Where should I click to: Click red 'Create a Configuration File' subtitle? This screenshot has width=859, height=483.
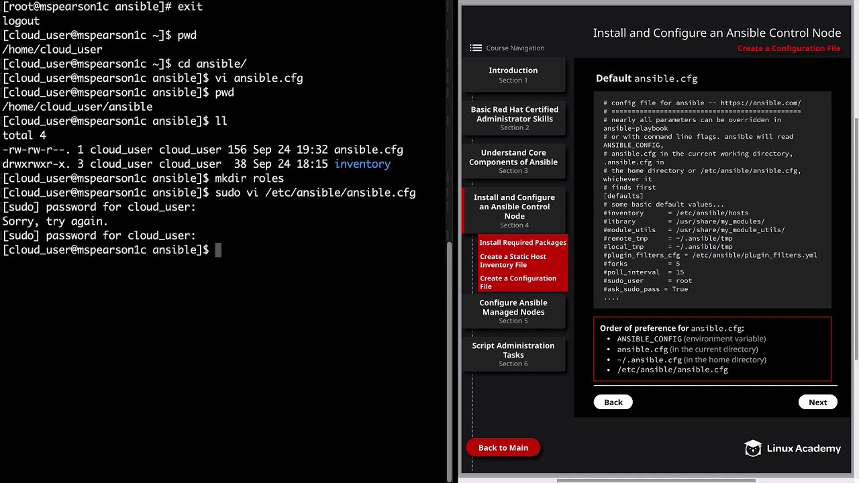click(789, 48)
